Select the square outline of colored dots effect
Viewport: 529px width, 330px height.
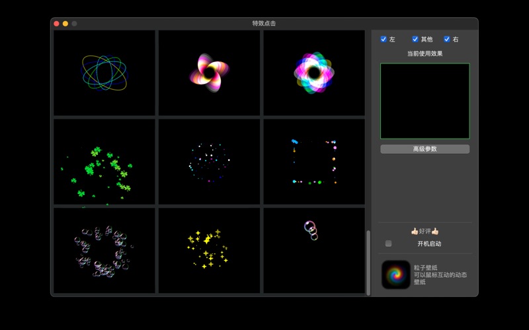314,162
